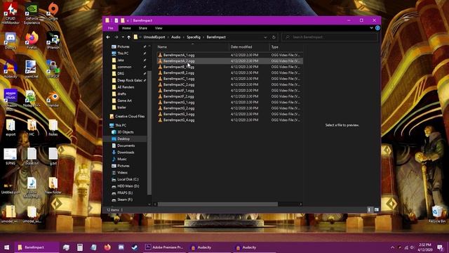The width and height of the screenshot is (449, 253).
Task: Show hidden system tray icons
Action: coord(392,247)
